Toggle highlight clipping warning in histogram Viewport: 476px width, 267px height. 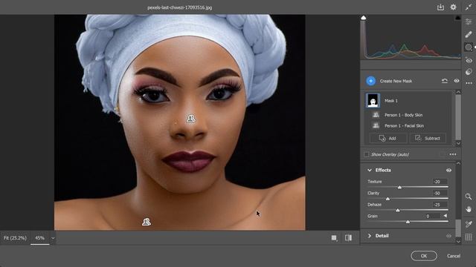click(457, 18)
